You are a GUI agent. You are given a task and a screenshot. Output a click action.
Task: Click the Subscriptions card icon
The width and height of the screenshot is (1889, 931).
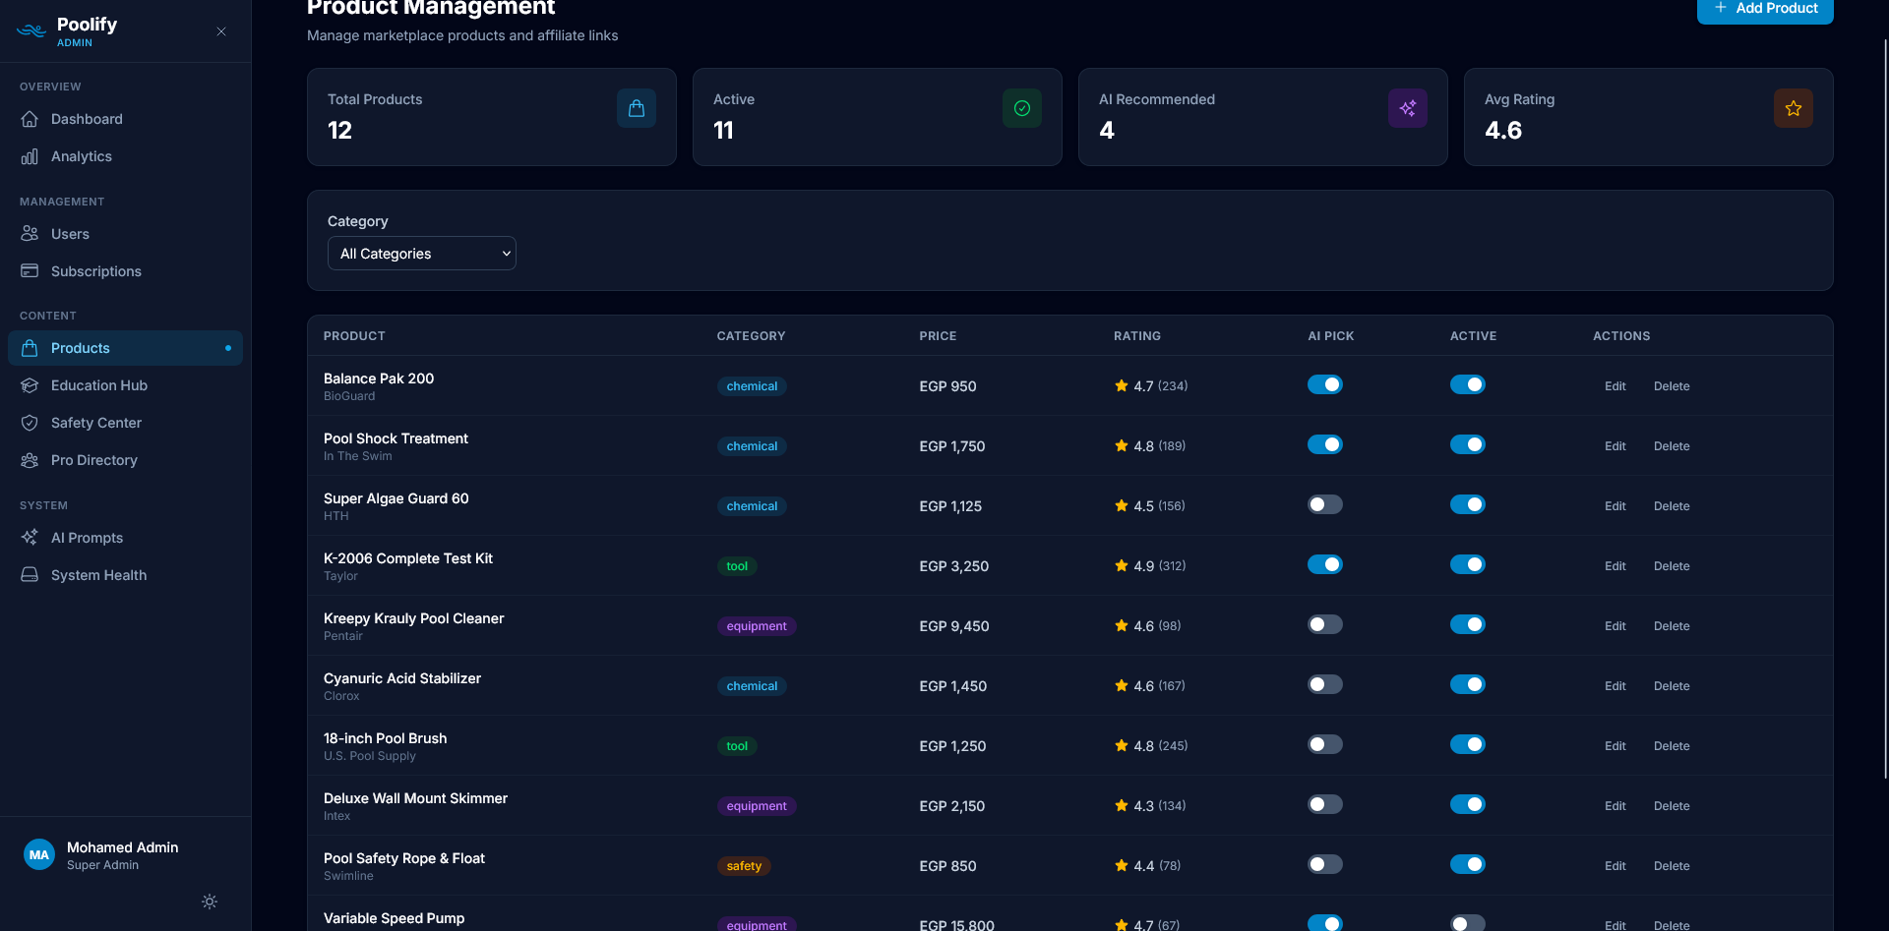[30, 271]
